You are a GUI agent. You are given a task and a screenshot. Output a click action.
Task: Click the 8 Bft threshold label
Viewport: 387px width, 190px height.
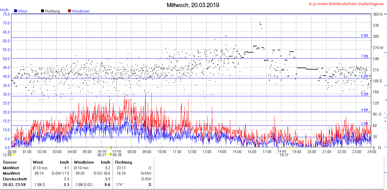tap(364, 36)
